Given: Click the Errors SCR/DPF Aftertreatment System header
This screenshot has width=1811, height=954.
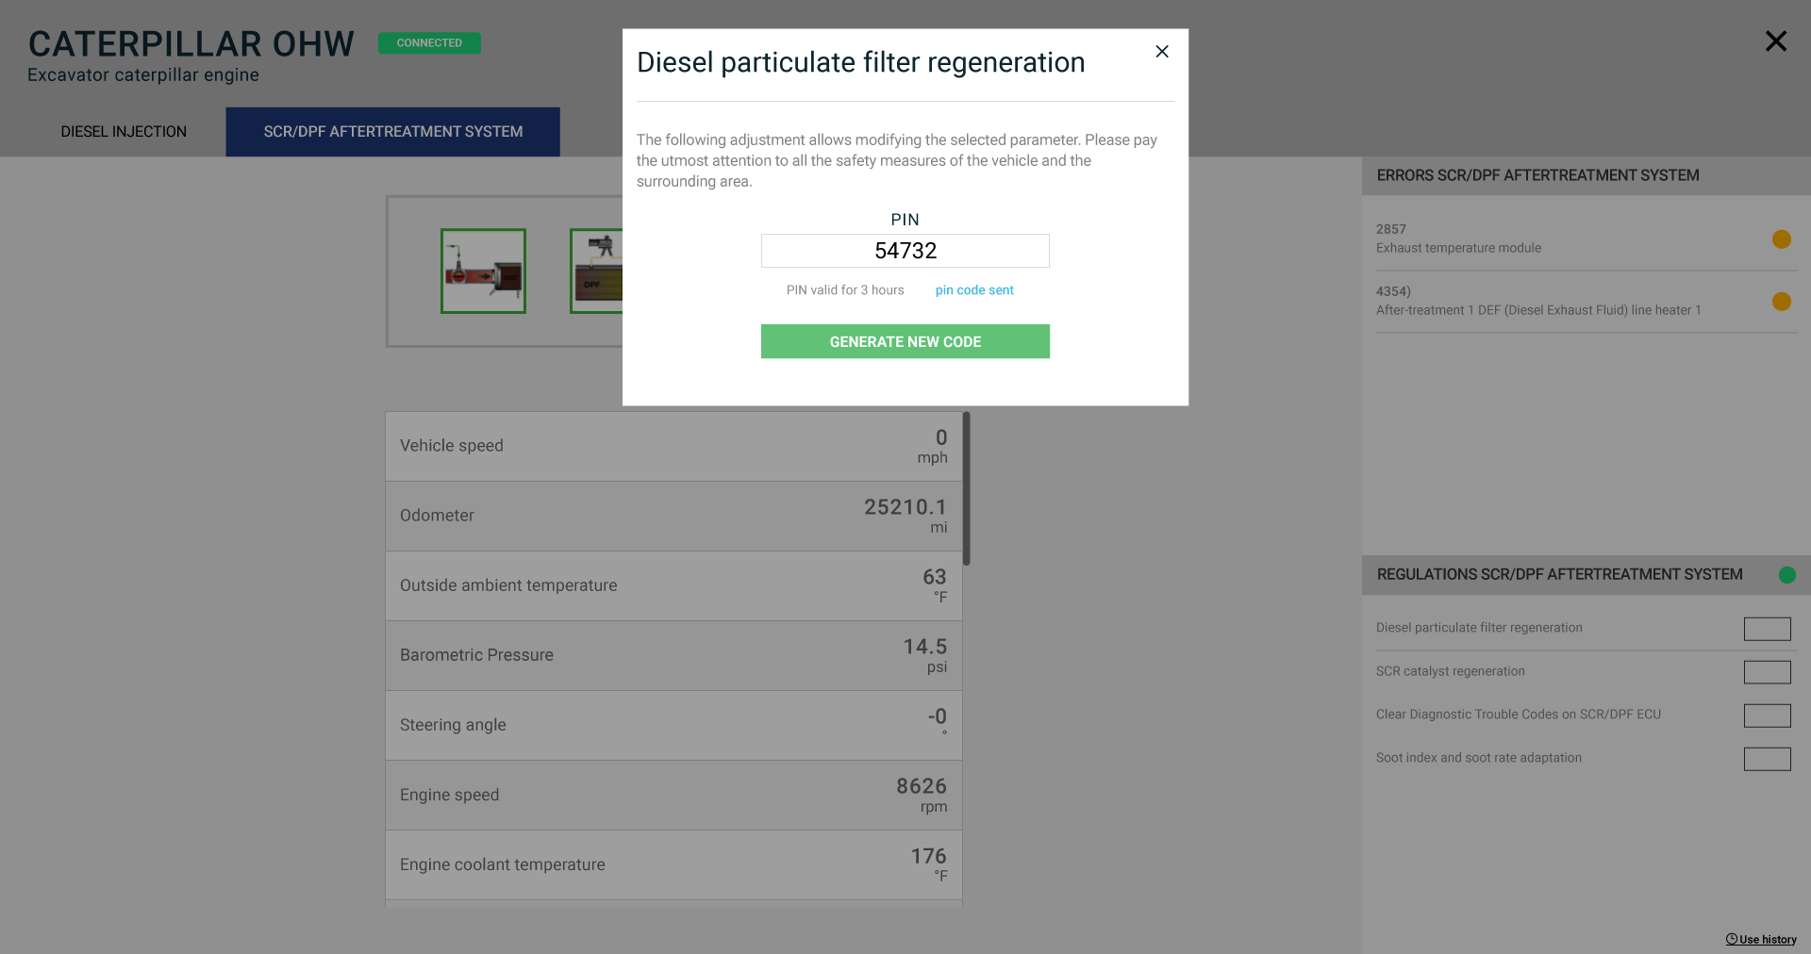Looking at the screenshot, I should [x=1587, y=176].
